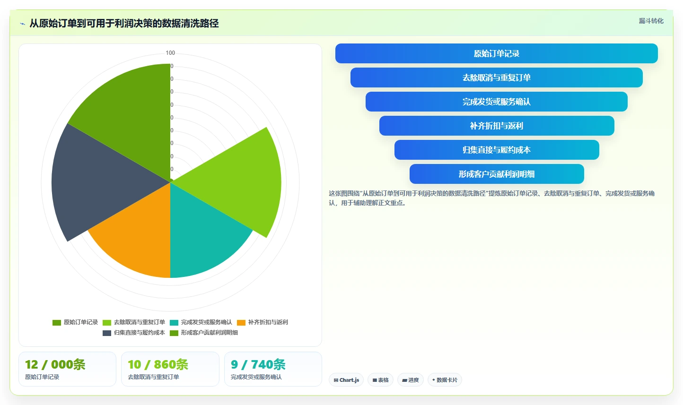Click the description paragraph starting 这张图围绕
Screen dimensions: 683x405
click(x=492, y=198)
